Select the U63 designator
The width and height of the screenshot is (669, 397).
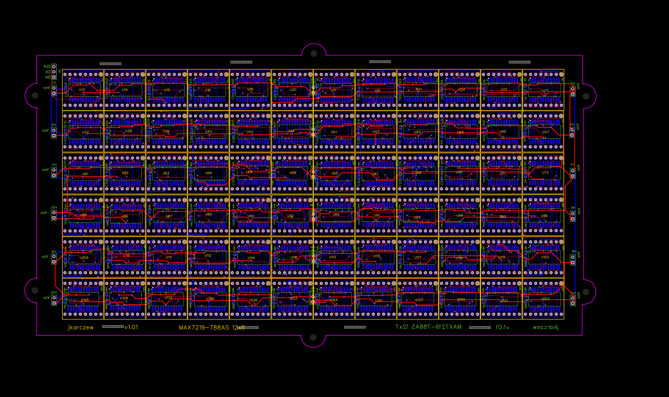(166, 173)
